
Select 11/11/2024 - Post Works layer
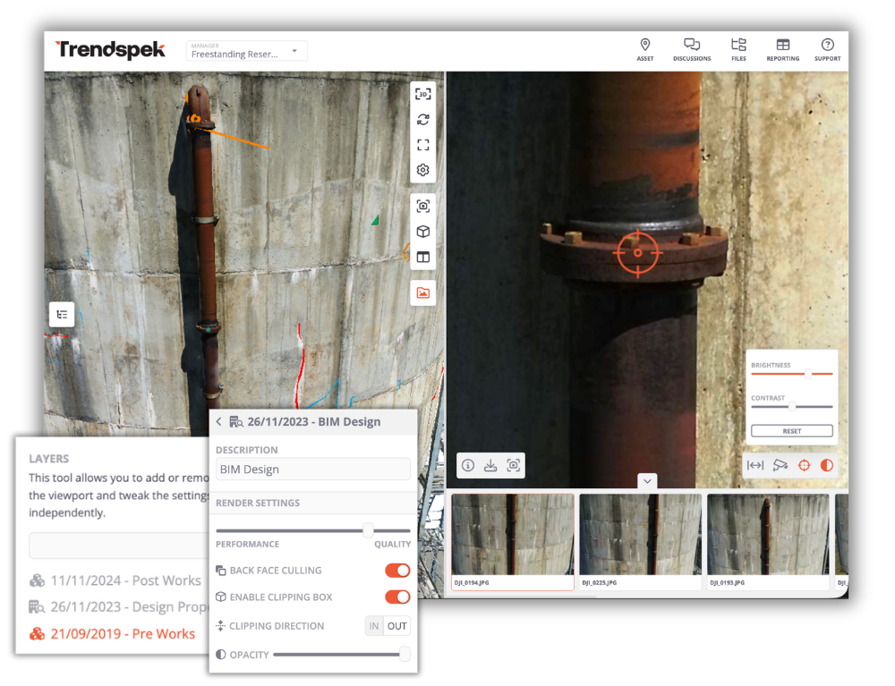click(115, 580)
